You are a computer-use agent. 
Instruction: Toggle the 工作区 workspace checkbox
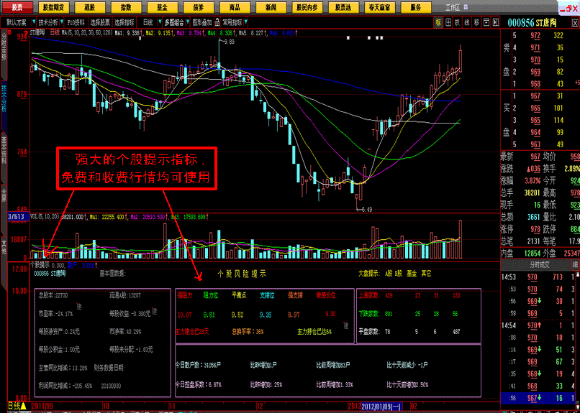pyautogui.click(x=467, y=6)
